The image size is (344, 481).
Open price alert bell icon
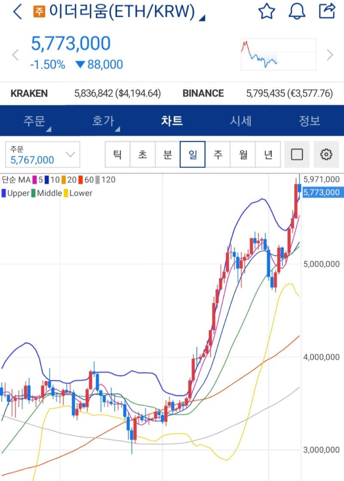click(297, 12)
